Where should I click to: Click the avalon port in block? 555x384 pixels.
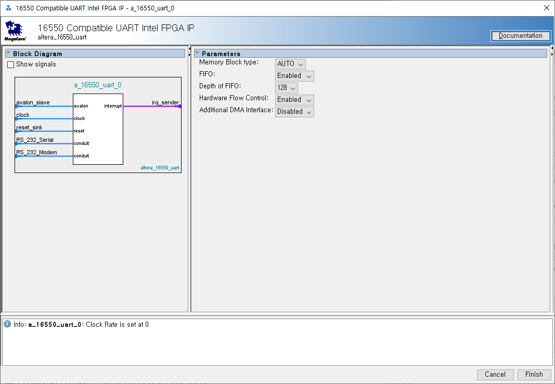point(81,106)
